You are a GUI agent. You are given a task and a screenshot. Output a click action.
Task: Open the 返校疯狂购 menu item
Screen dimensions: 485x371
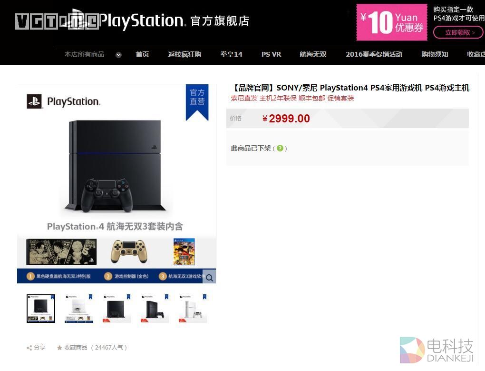184,54
